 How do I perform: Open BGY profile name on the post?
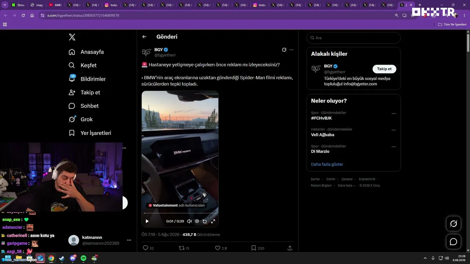[x=159, y=49]
